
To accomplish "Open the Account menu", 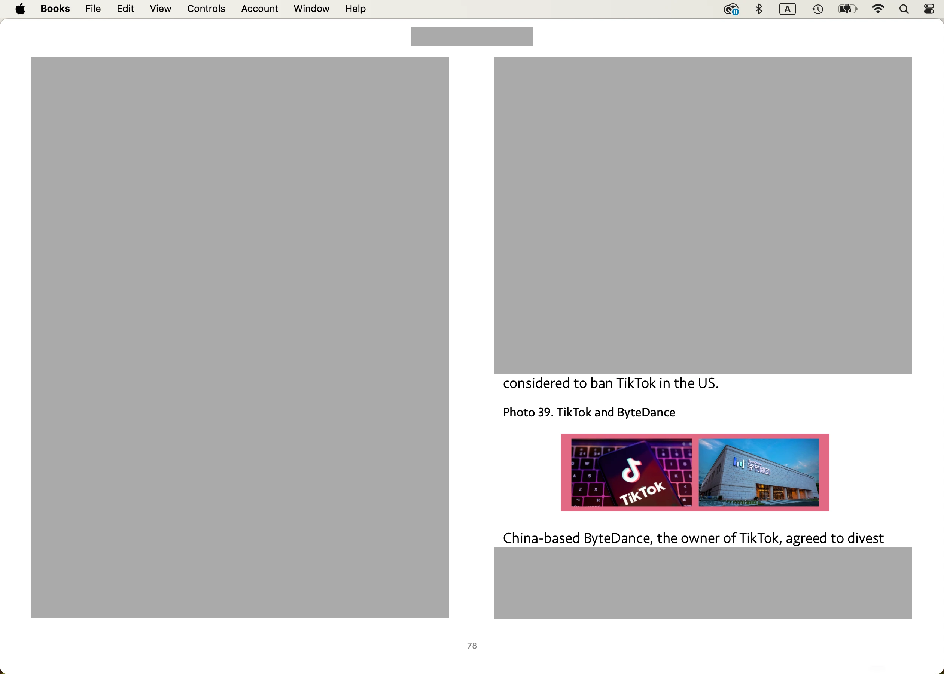I will (x=259, y=9).
